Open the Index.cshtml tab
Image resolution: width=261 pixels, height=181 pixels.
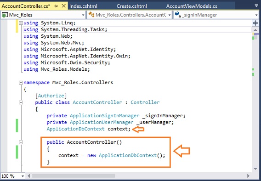coord(83,6)
